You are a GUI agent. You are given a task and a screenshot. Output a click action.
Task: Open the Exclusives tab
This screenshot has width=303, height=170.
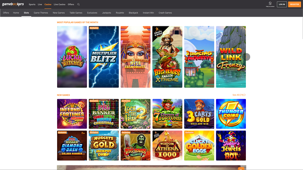pos(92,13)
